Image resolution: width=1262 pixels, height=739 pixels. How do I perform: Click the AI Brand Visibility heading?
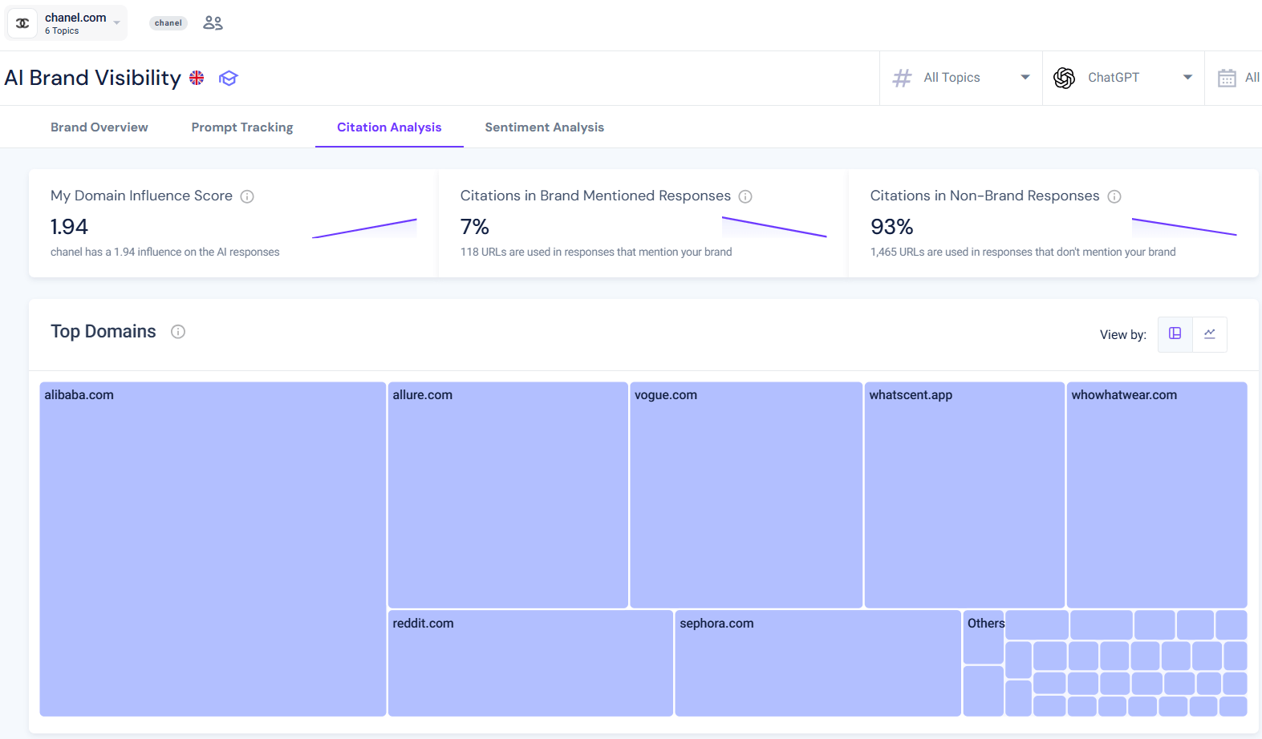[93, 78]
